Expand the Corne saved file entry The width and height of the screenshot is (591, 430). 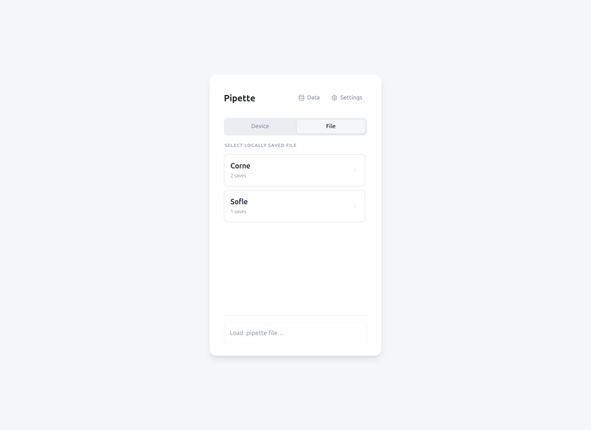pyautogui.click(x=295, y=170)
